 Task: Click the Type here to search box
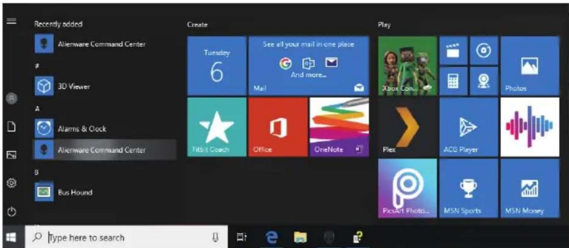[x=126, y=237]
